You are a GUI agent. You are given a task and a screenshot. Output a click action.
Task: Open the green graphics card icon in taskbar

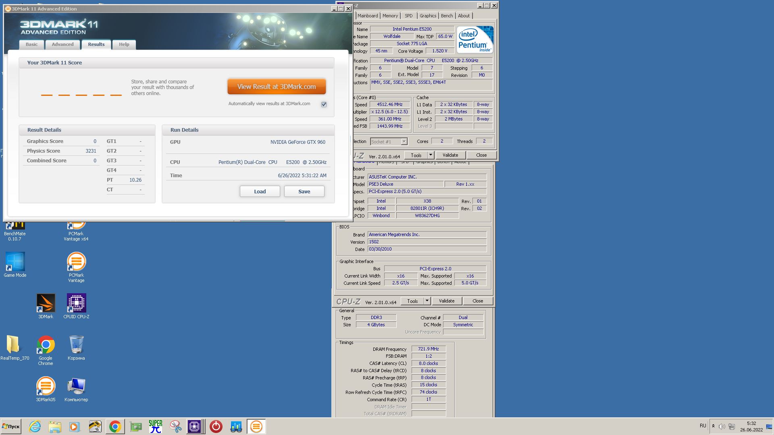click(x=136, y=427)
